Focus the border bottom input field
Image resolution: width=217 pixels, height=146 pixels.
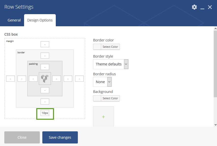45,102
